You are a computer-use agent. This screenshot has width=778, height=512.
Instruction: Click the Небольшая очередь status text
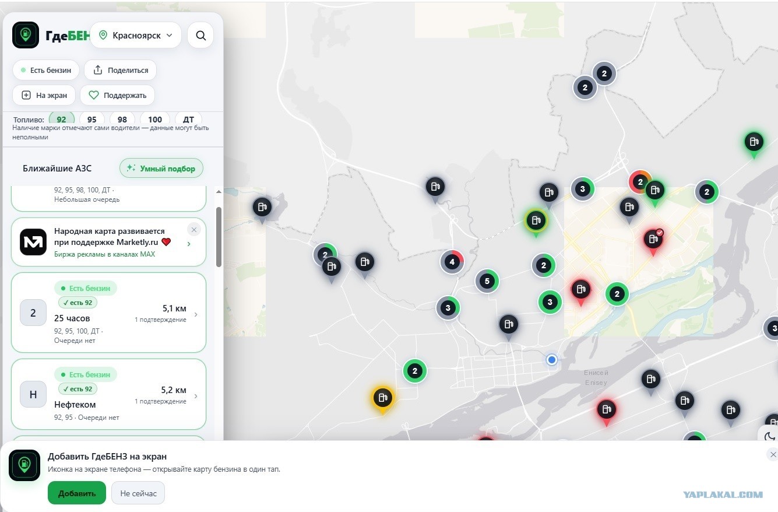87,199
